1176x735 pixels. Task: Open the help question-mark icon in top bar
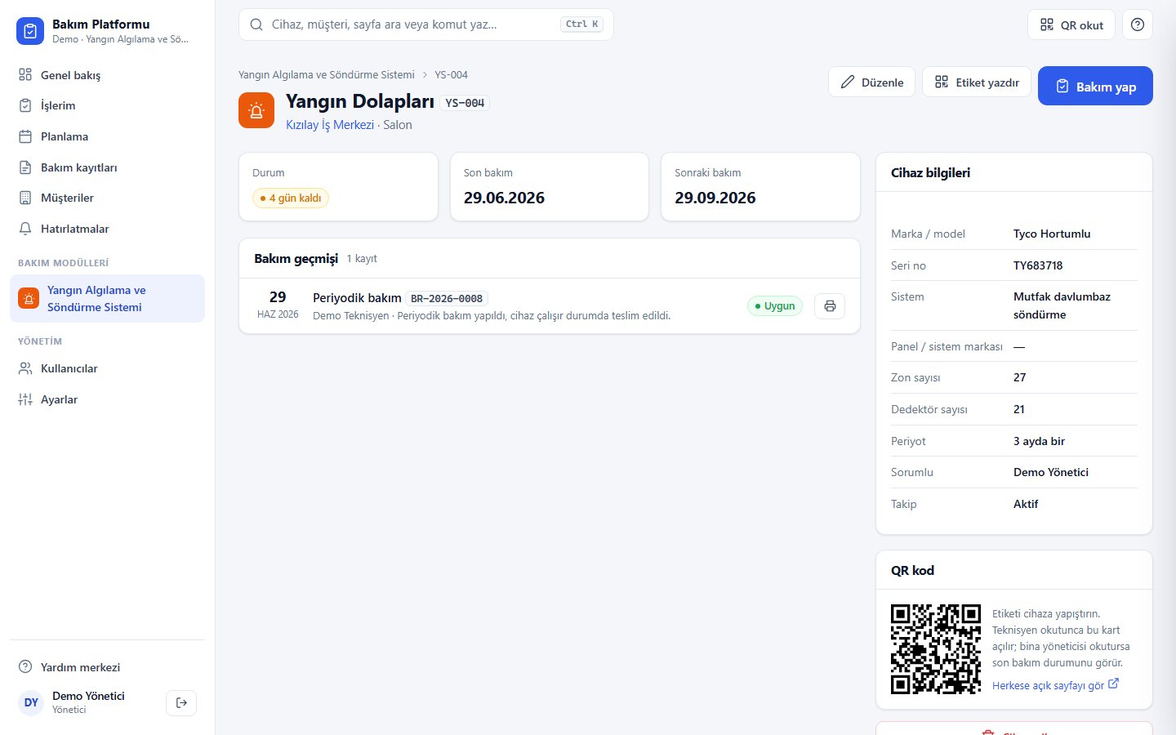pyautogui.click(x=1138, y=24)
